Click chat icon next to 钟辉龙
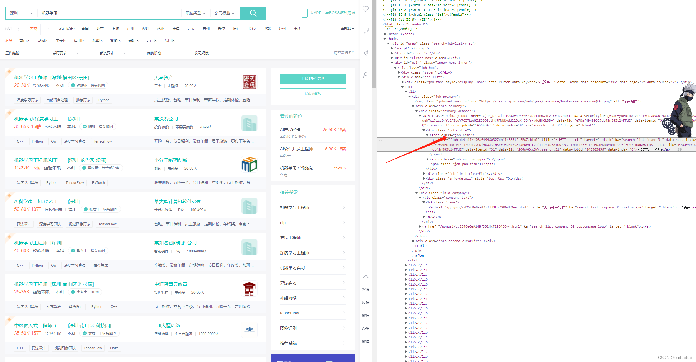The image size is (696, 362). click(x=73, y=85)
